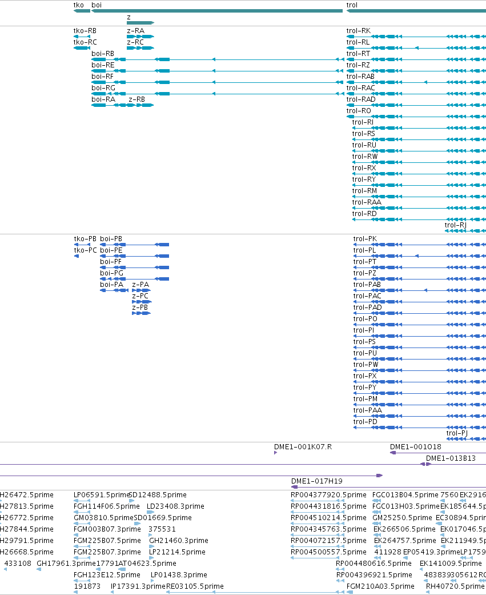Open transcript trol-RL
486x595 pixels.
(358, 42)
